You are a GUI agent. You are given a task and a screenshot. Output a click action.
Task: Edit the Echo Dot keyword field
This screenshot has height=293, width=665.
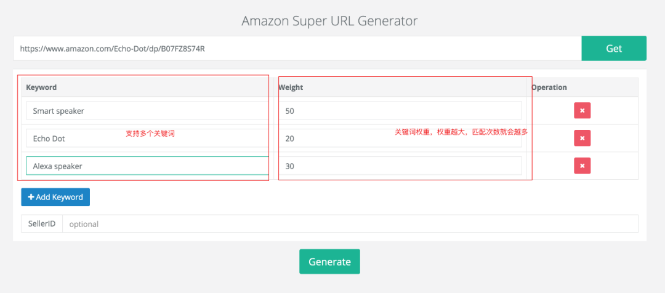point(74,138)
